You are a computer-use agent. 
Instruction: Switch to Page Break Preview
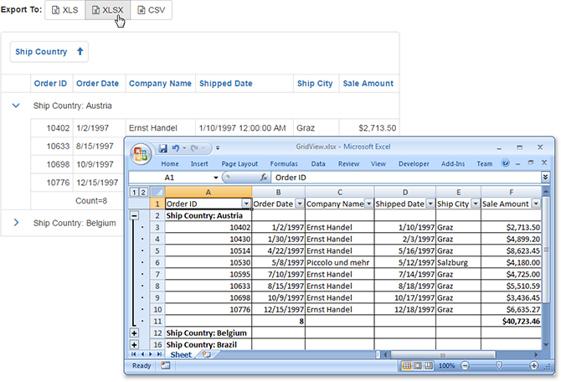pyautogui.click(x=428, y=365)
